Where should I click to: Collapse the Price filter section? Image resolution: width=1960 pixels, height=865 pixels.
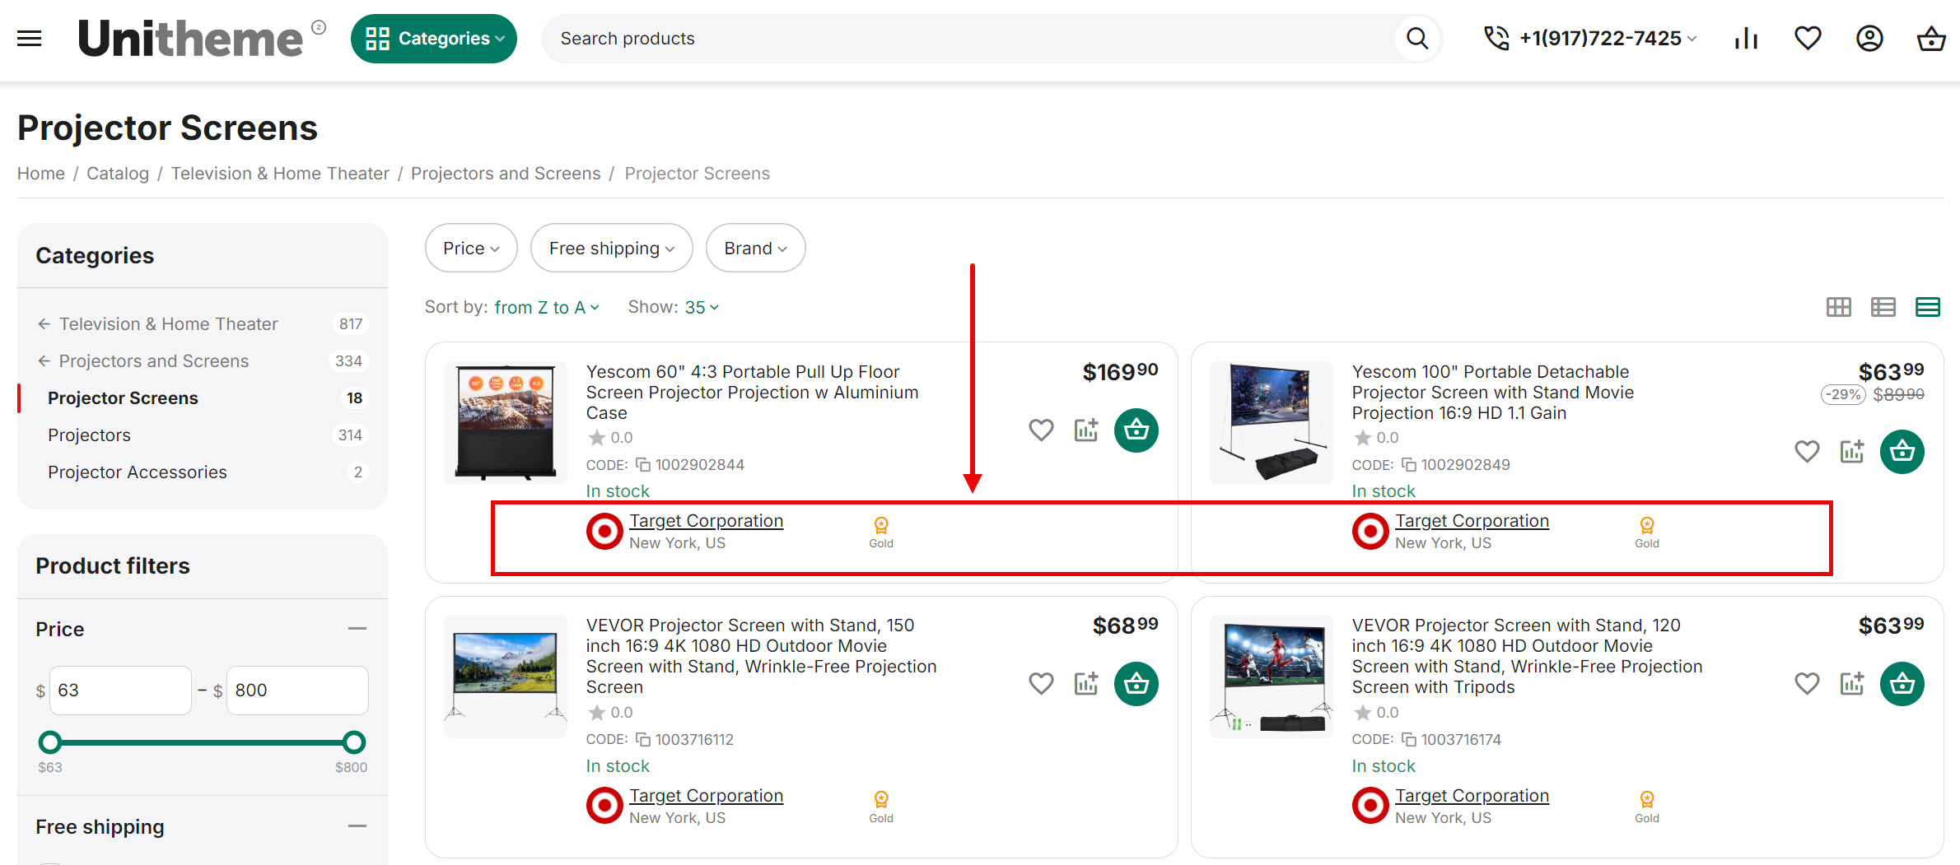click(357, 629)
